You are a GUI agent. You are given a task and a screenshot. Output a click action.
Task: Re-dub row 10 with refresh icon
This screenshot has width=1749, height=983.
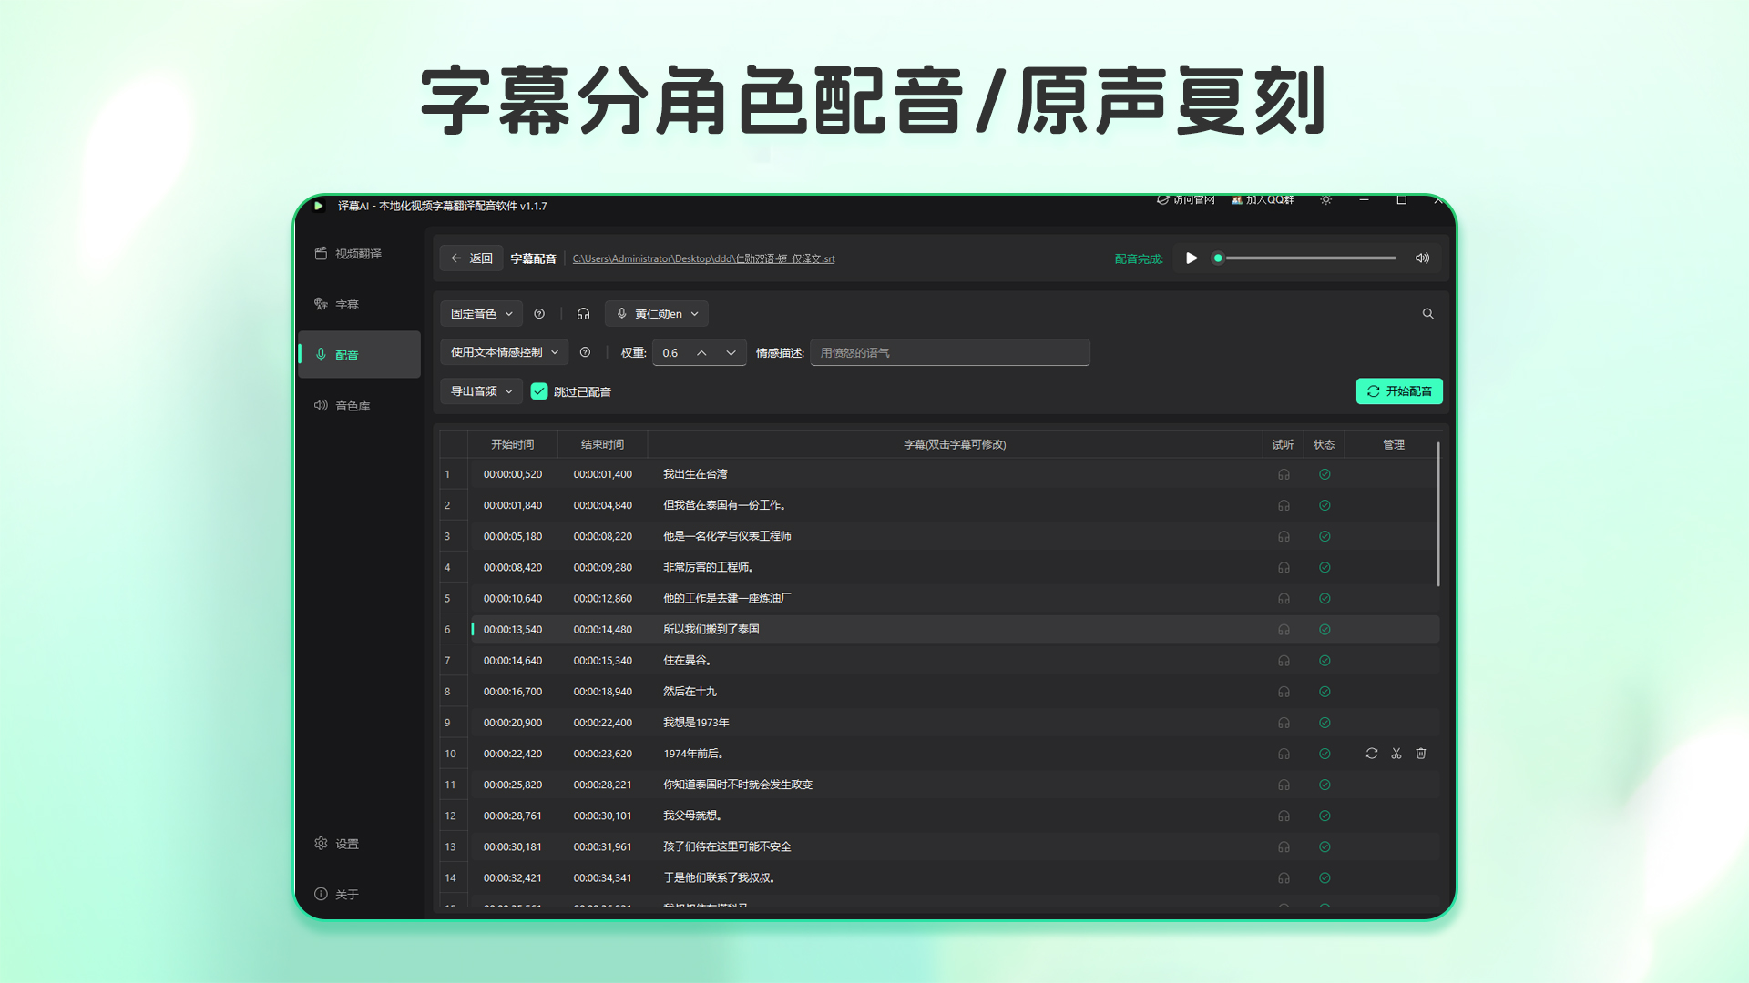coord(1371,754)
